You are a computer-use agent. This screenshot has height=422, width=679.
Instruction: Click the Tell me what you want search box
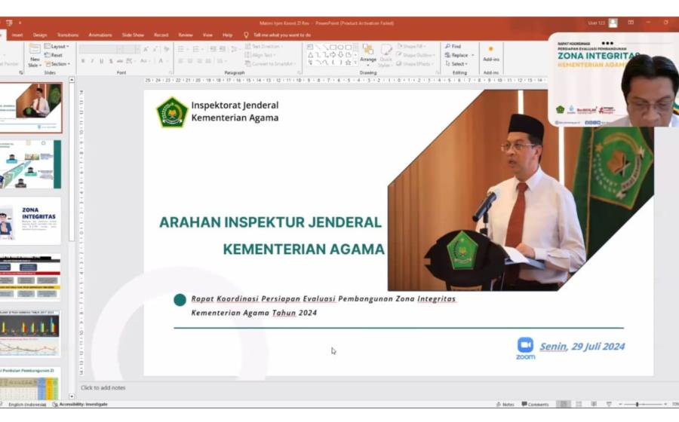click(282, 35)
